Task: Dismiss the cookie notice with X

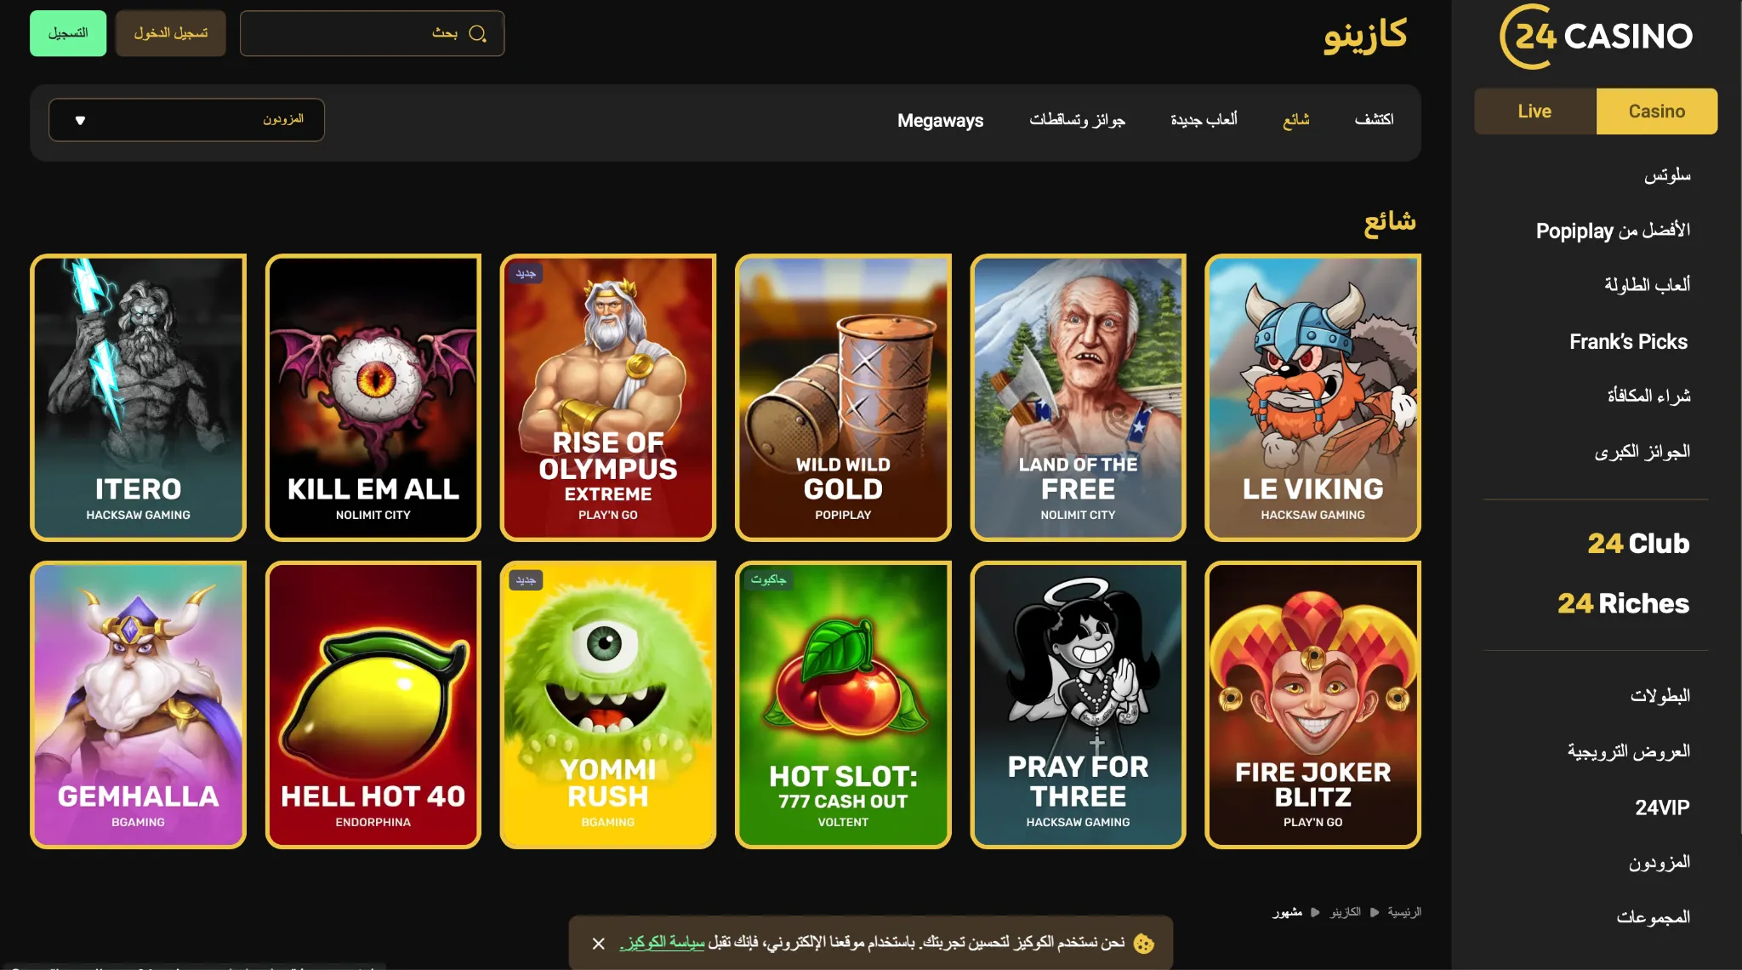Action: point(599,944)
